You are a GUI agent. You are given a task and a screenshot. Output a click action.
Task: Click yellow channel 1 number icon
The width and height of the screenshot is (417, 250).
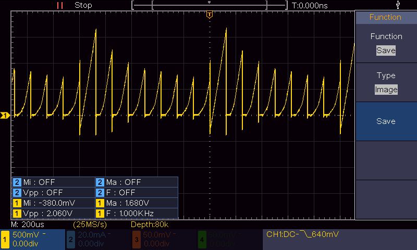(5, 240)
